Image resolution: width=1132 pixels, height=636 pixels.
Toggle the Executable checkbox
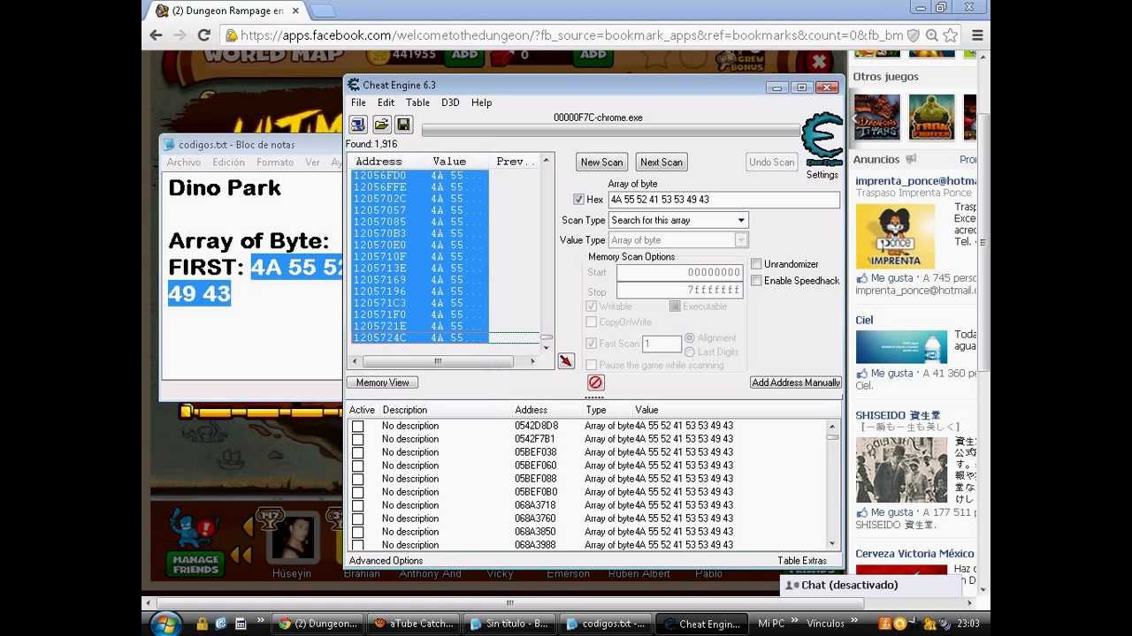click(675, 307)
